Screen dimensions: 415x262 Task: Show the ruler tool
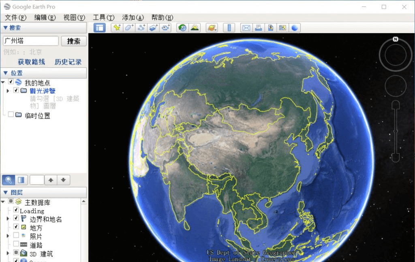pyautogui.click(x=229, y=28)
